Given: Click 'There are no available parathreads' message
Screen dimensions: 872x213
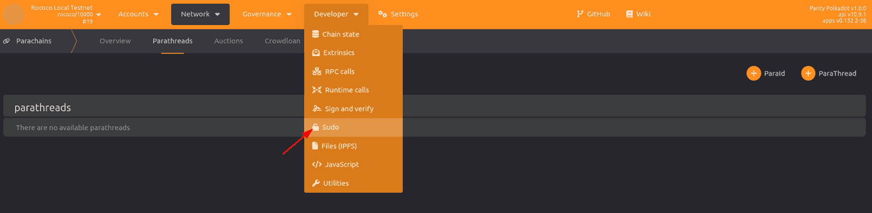Looking at the screenshot, I should coord(73,127).
